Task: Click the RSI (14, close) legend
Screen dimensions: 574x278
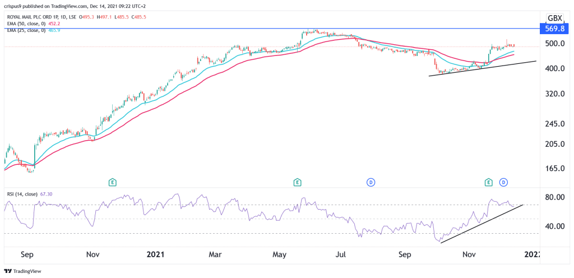Action: click(x=22, y=194)
